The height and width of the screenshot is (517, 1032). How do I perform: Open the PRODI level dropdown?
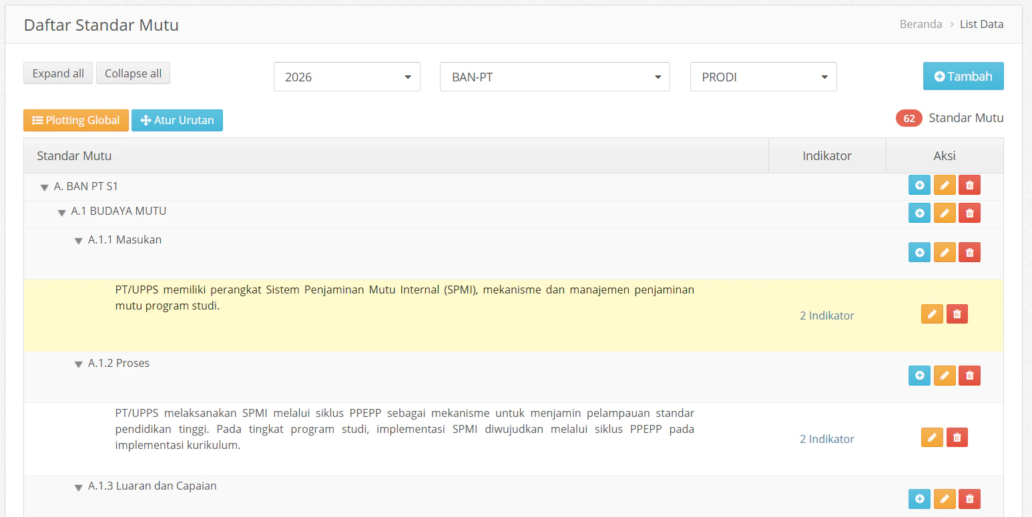763,77
